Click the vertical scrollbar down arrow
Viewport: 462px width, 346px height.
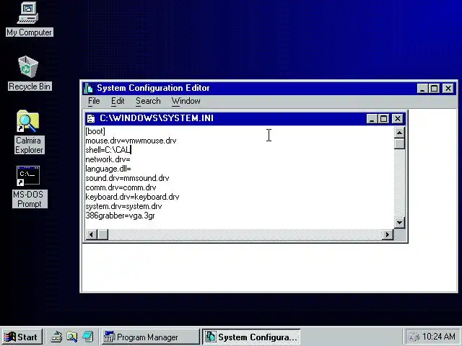[399, 223]
